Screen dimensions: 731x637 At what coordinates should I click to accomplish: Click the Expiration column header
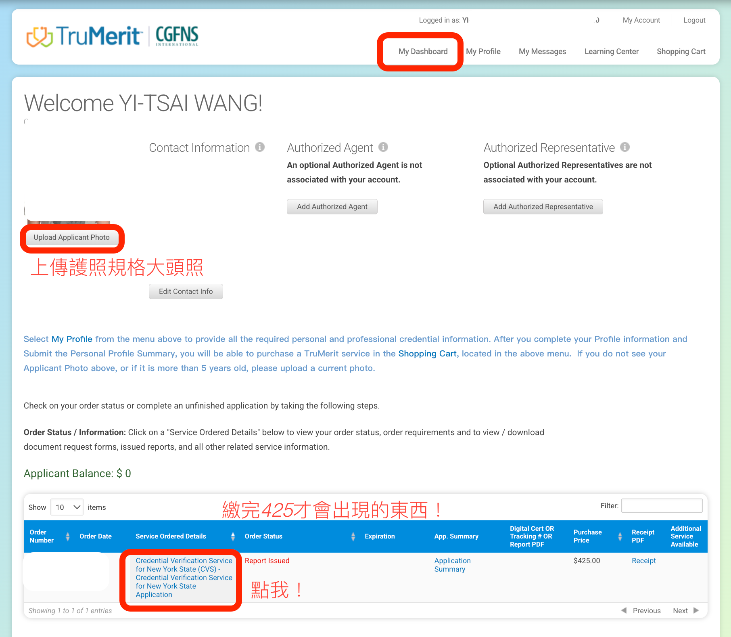[x=380, y=536]
